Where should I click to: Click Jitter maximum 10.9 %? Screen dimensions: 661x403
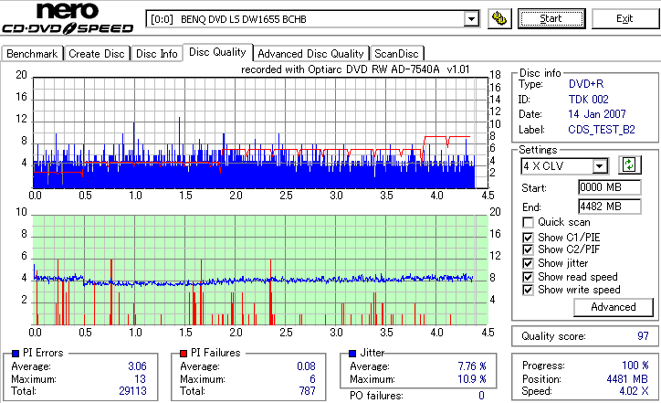[472, 379]
